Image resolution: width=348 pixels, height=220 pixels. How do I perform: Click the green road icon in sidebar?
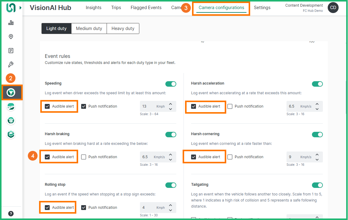[x=11, y=107]
